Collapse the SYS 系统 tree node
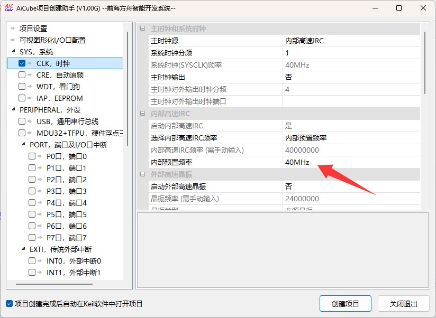This screenshot has width=436, height=318. tap(13, 51)
